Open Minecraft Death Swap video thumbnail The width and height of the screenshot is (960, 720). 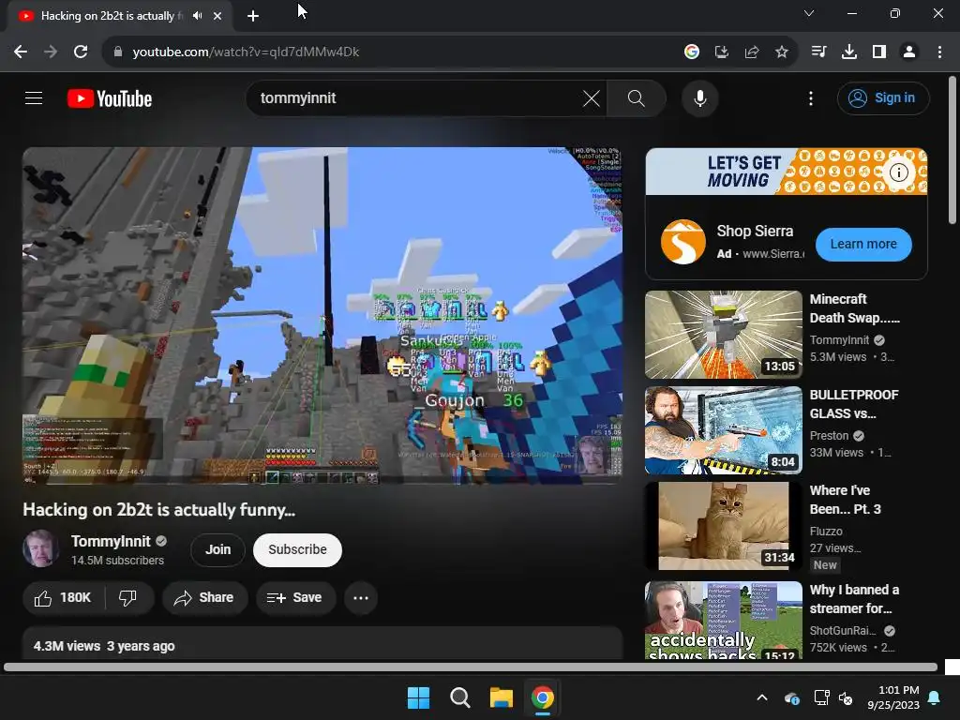[x=723, y=335]
